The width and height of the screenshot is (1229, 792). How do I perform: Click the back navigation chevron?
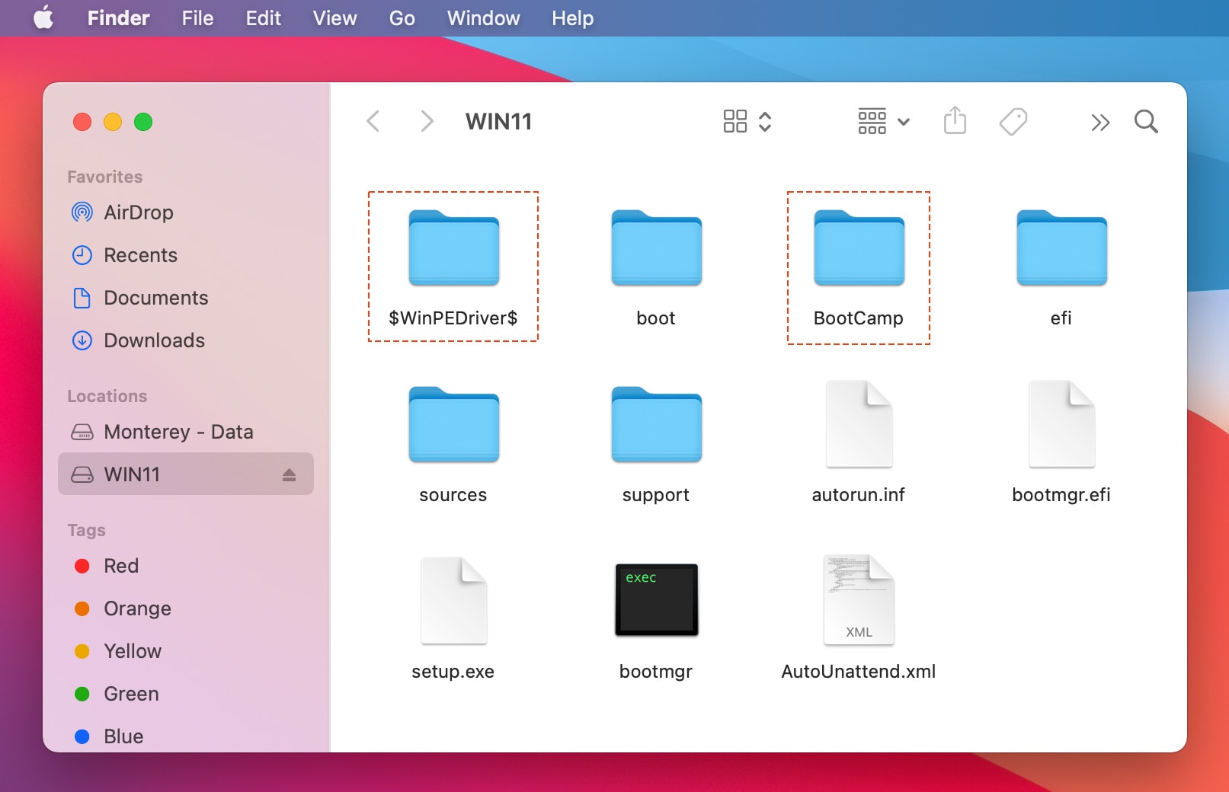pyautogui.click(x=373, y=121)
